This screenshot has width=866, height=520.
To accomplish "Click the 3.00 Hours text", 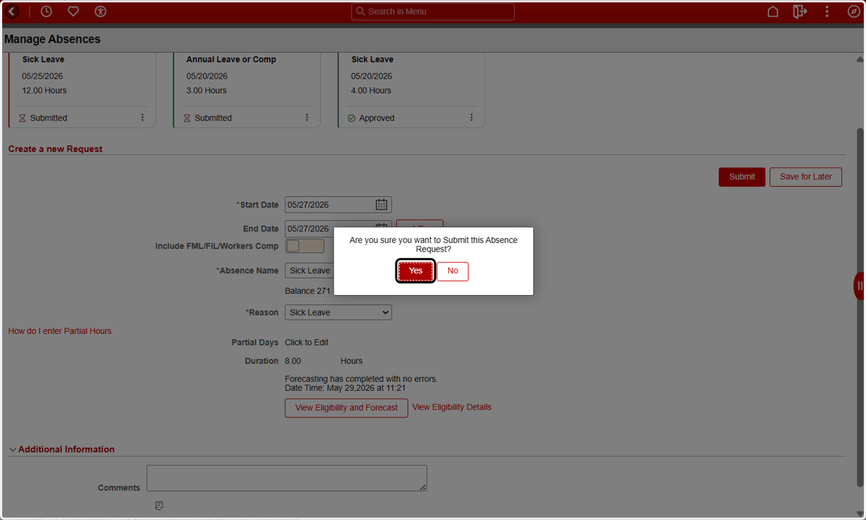I will coord(206,91).
